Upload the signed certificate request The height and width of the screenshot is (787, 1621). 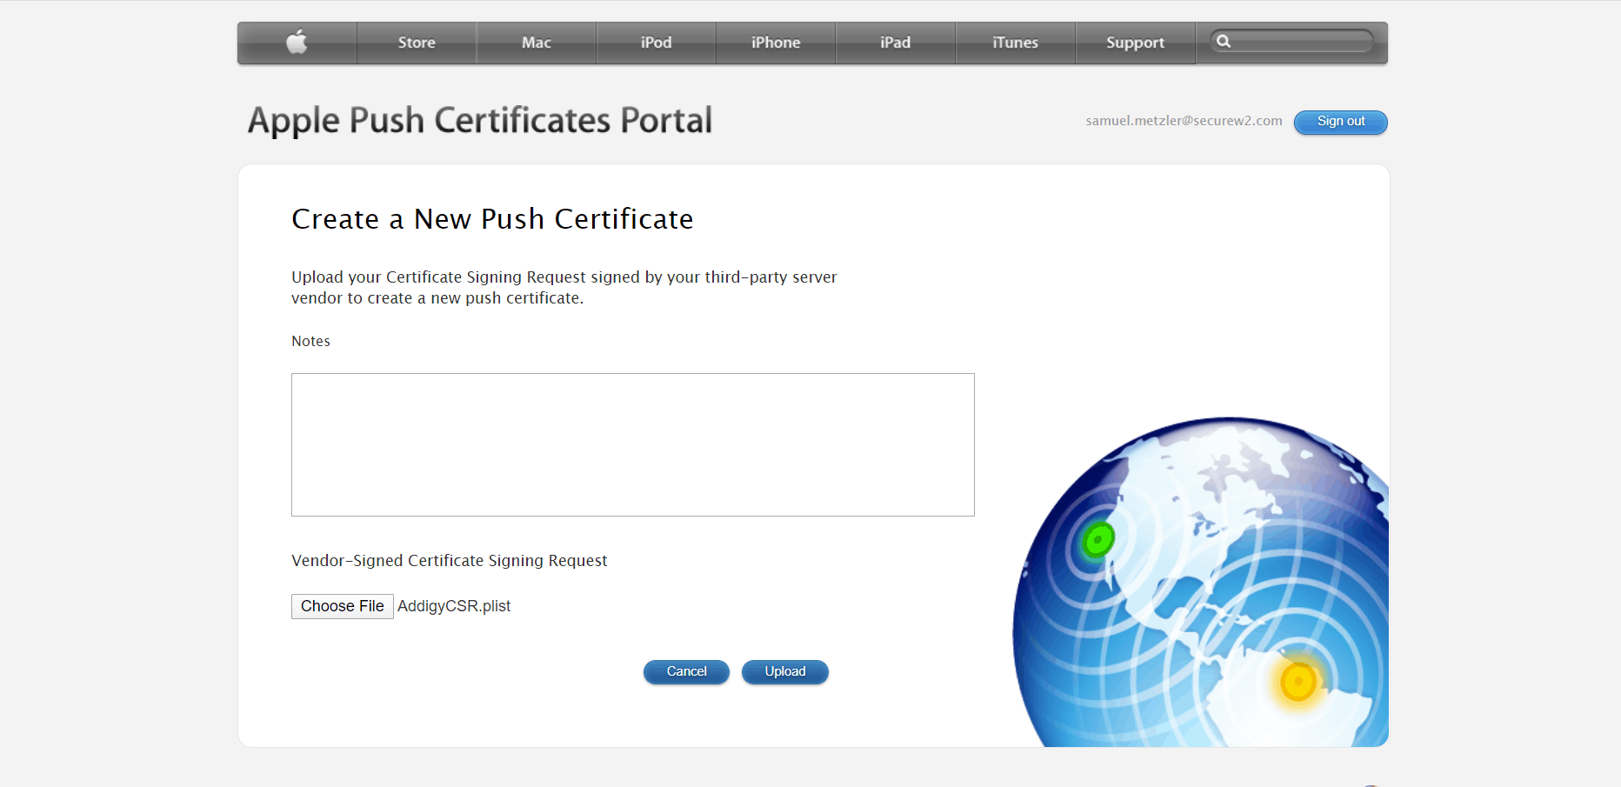(784, 671)
